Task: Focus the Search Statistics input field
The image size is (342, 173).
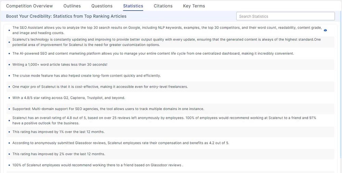Action: [x=285, y=16]
